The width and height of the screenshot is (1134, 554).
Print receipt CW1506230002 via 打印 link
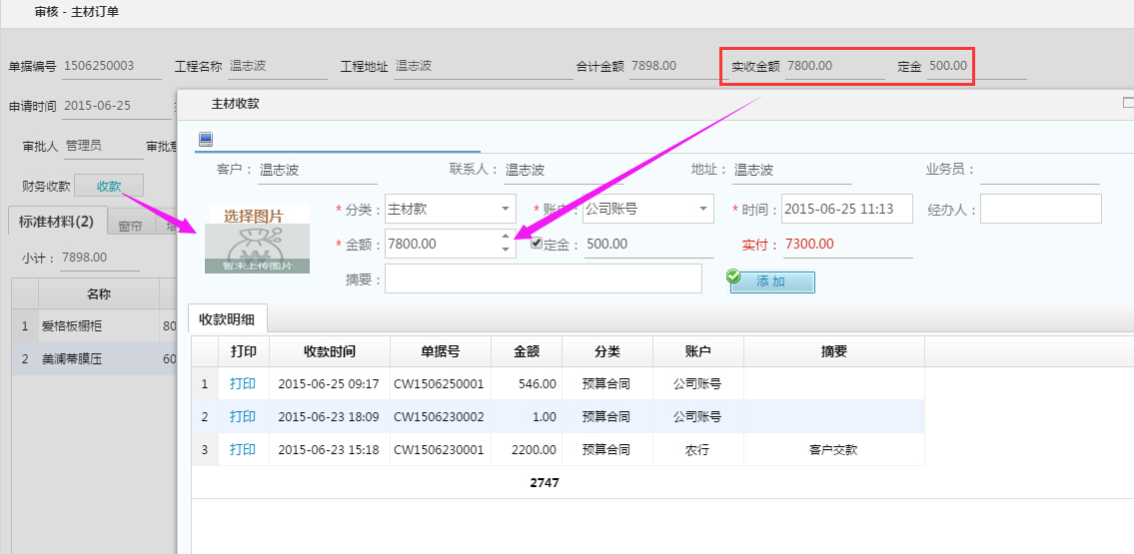[243, 416]
